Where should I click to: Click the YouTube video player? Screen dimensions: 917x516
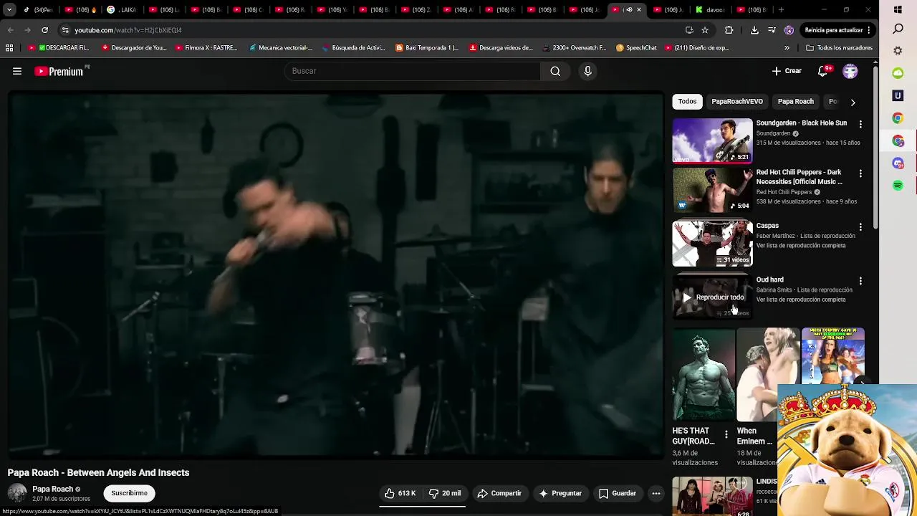[x=336, y=275]
